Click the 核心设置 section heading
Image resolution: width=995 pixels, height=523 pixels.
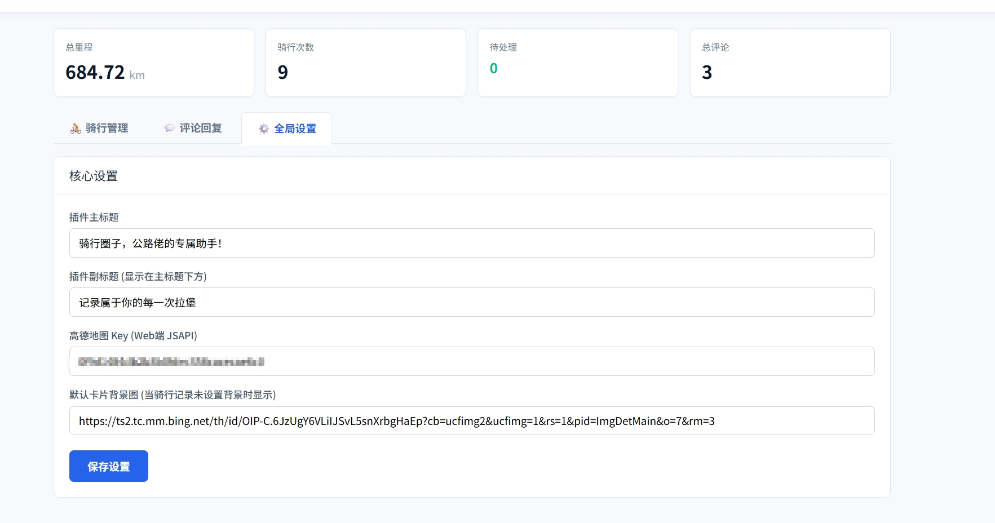coord(93,176)
